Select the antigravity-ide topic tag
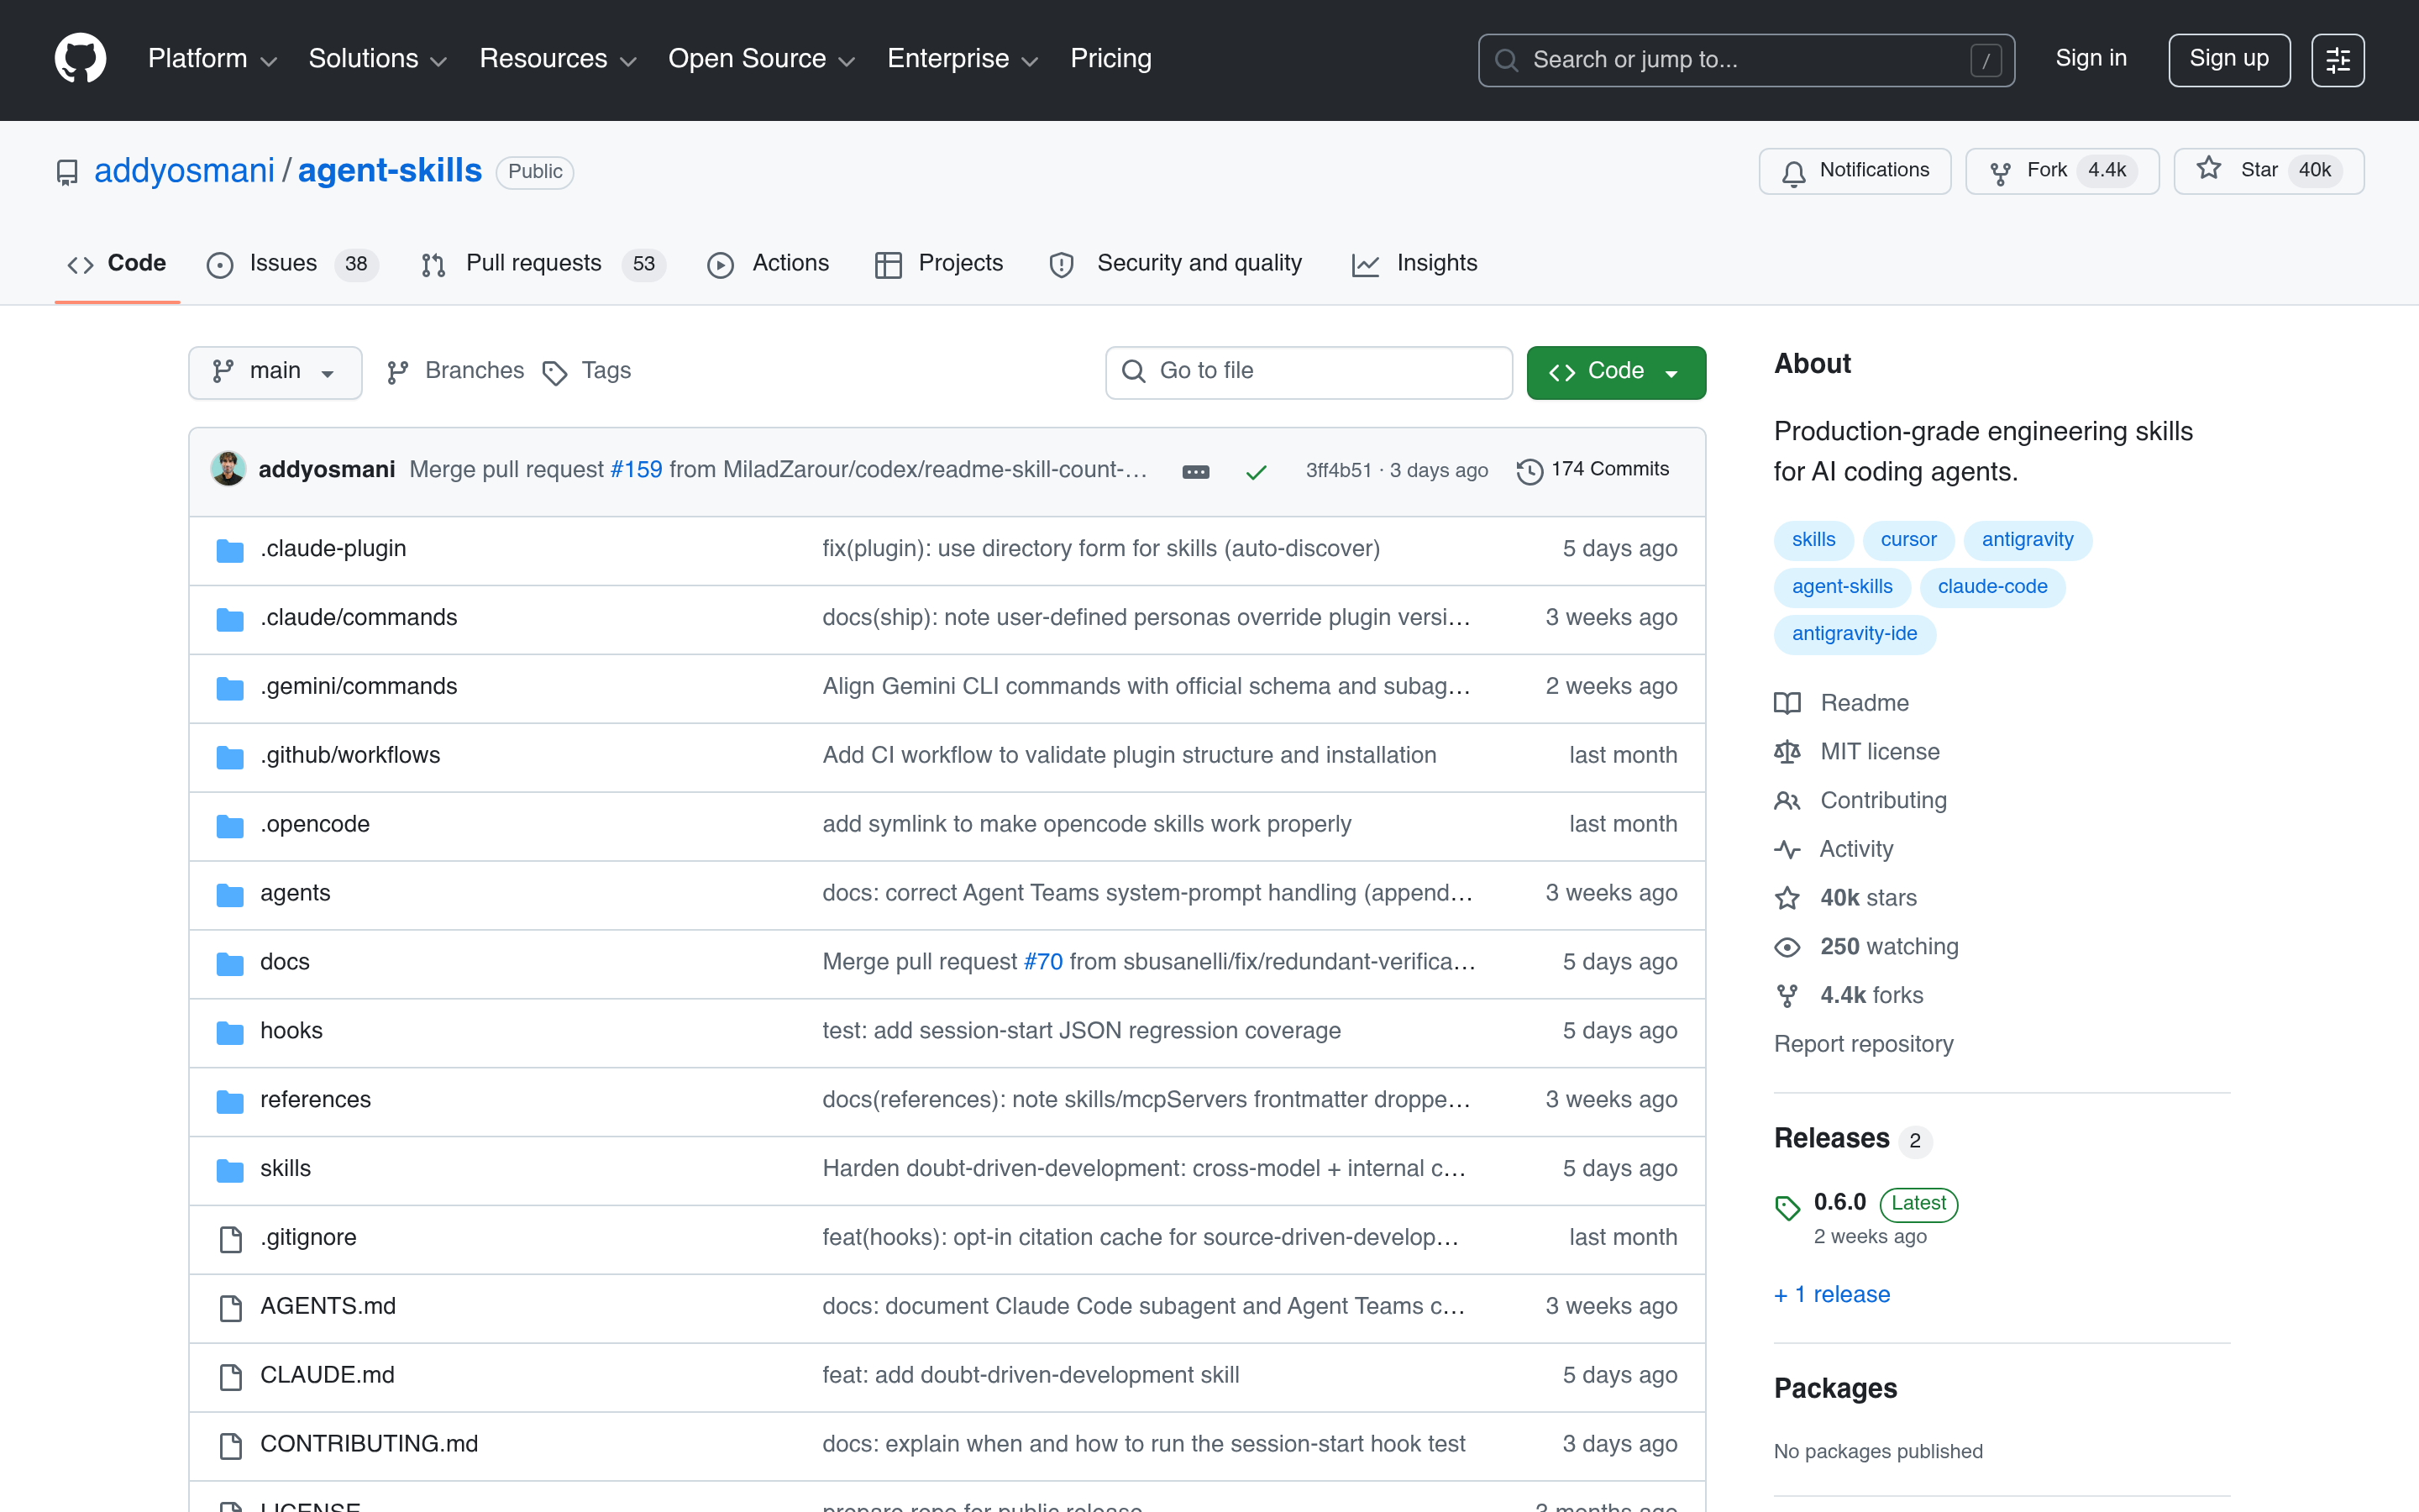 point(1855,634)
